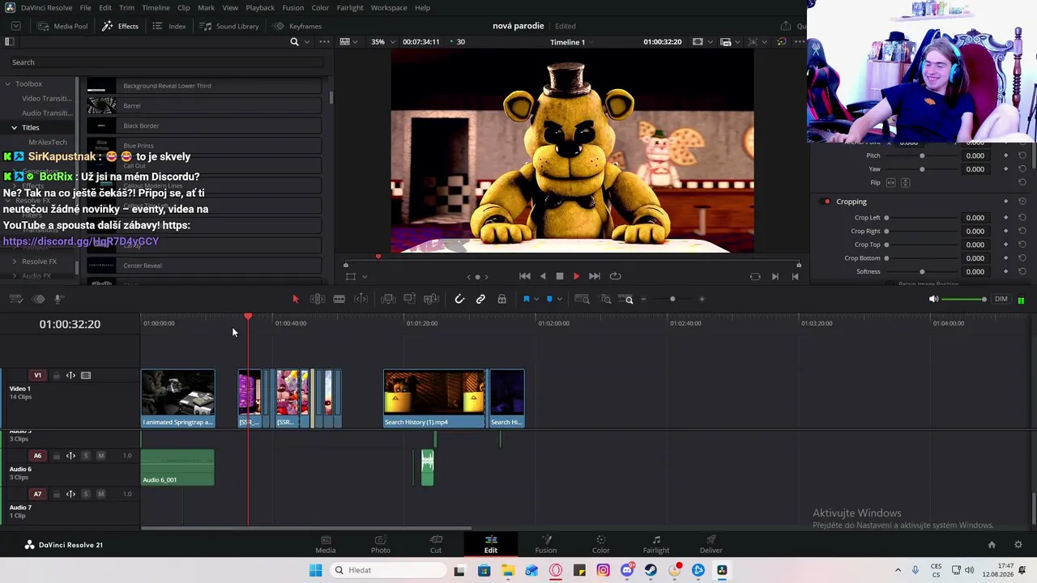Click the red play forward button
Image resolution: width=1037 pixels, height=583 pixels.
pyautogui.click(x=577, y=276)
